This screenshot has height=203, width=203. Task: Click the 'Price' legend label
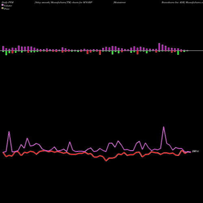(x=6, y=9)
